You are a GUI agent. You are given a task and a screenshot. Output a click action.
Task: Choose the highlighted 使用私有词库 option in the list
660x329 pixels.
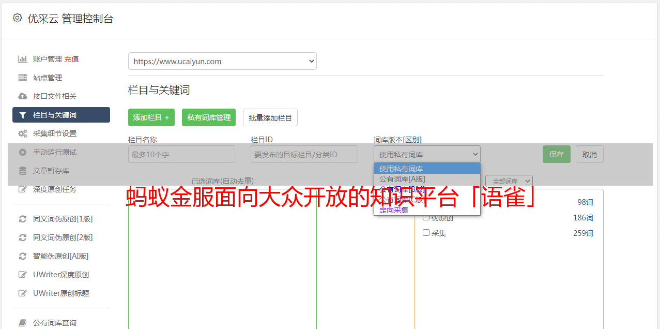(427, 169)
